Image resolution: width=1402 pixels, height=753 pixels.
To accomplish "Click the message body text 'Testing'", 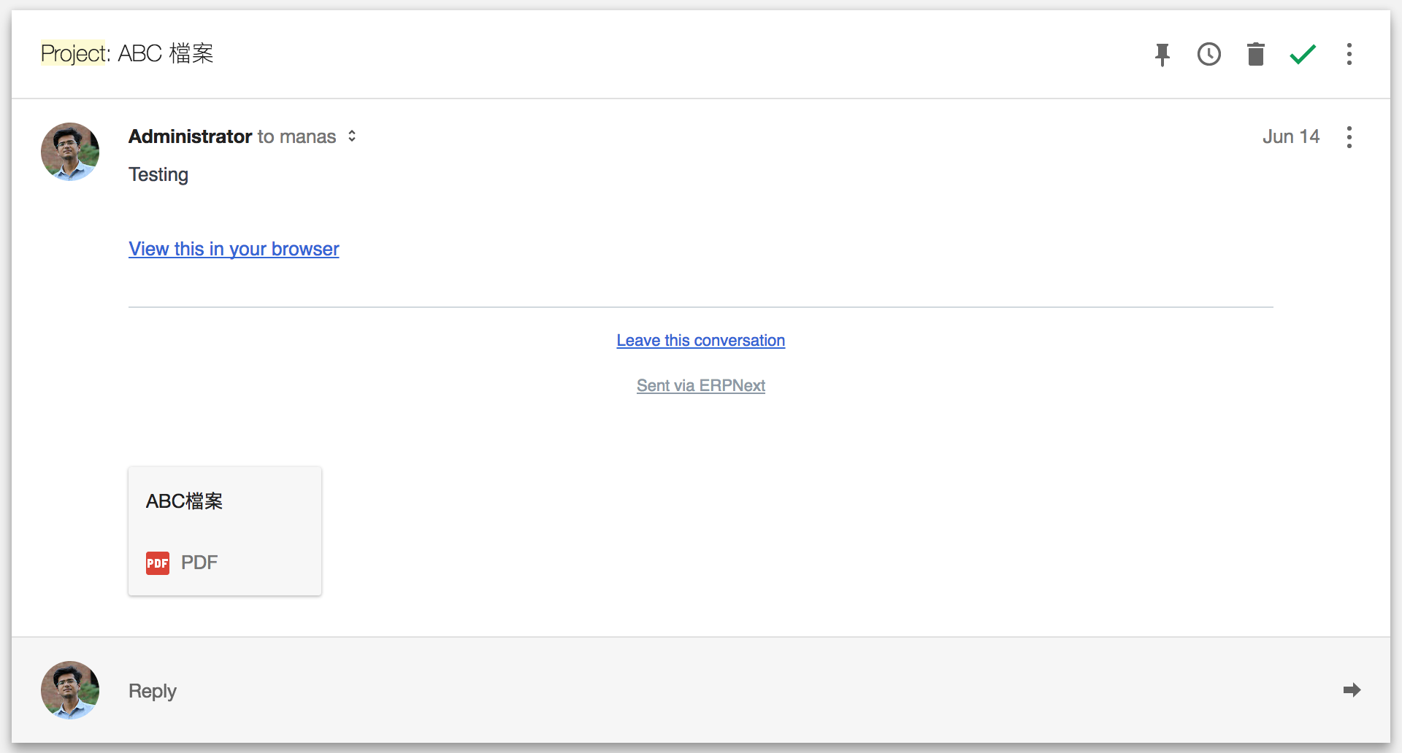I will [x=158, y=174].
